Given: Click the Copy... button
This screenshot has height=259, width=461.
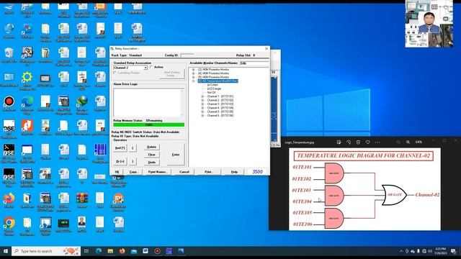Looking at the screenshot, I should coord(133,172).
